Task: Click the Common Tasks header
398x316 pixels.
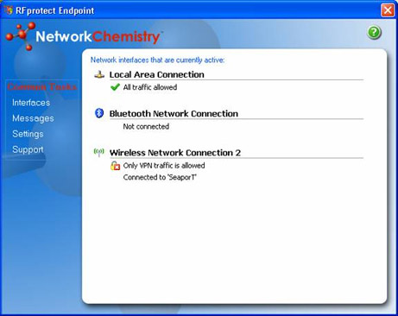Action: 42,86
